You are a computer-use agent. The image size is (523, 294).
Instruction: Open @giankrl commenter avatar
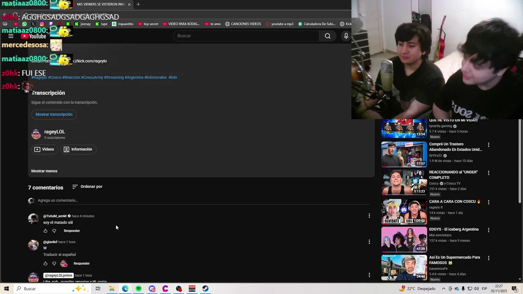tap(34, 245)
